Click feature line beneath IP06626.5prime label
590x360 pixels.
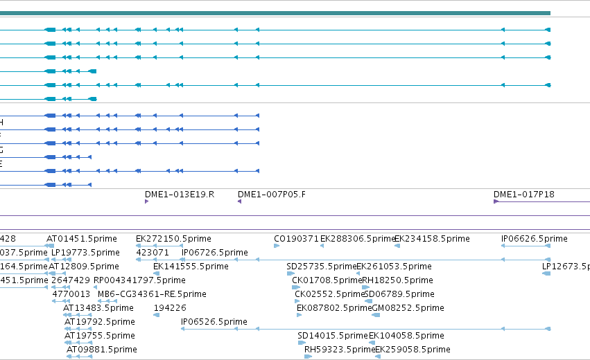[526, 246]
